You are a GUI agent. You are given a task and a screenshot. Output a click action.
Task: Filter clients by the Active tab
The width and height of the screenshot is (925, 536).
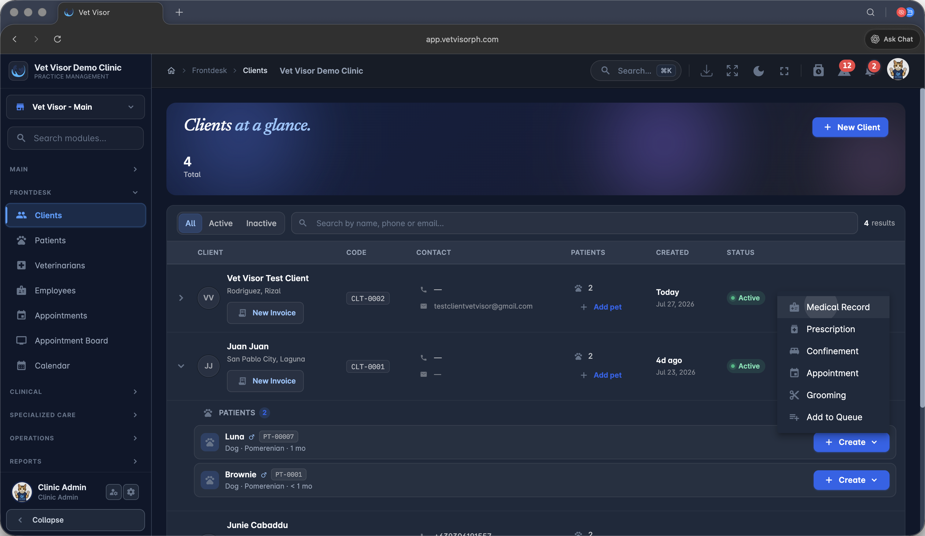(x=221, y=223)
